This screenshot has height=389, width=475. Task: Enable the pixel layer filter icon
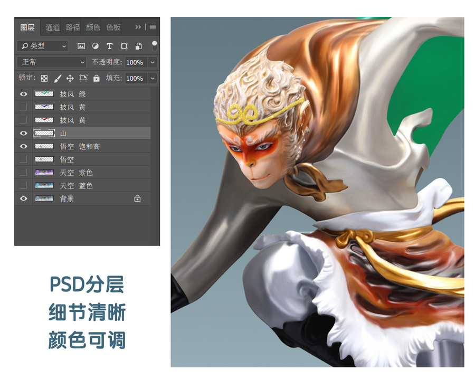click(81, 46)
